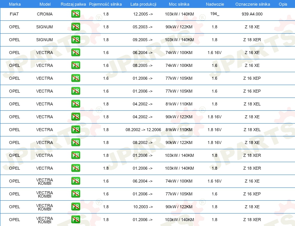Click the Marka column header
Image resolution: width=295 pixels, height=226 pixels.
15,4
